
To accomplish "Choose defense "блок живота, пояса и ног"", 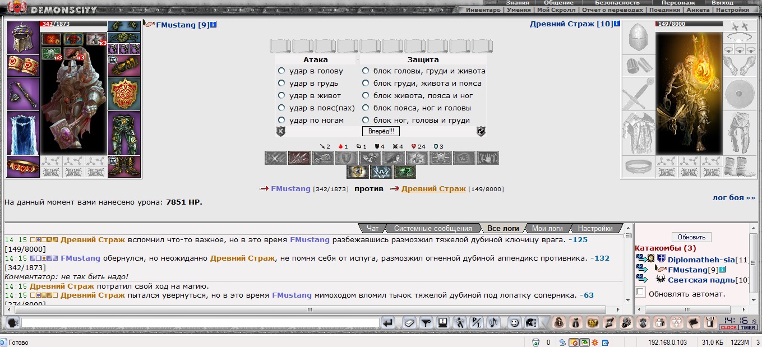I will click(x=366, y=96).
